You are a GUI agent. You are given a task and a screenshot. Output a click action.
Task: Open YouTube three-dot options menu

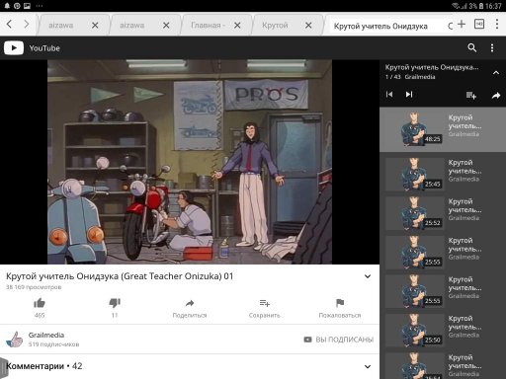(492, 48)
